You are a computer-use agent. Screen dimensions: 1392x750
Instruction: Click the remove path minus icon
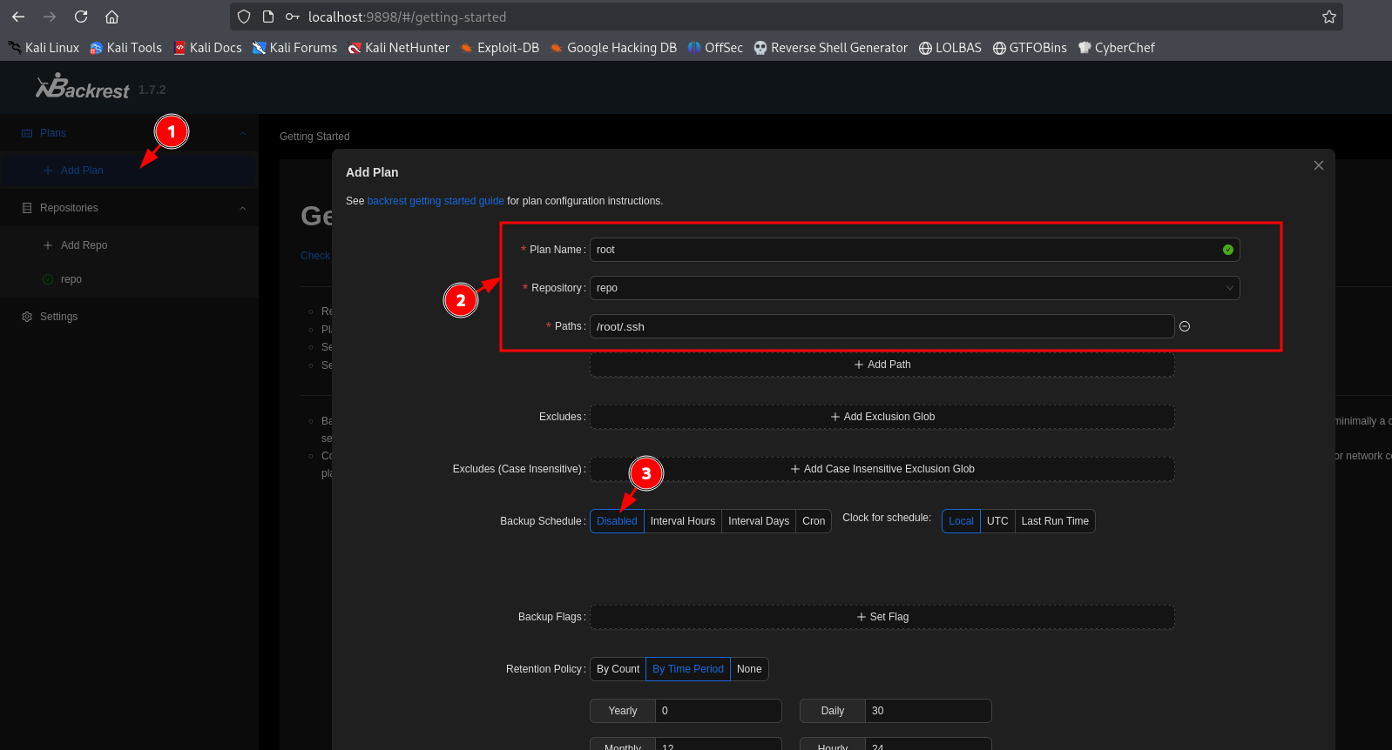1185,326
